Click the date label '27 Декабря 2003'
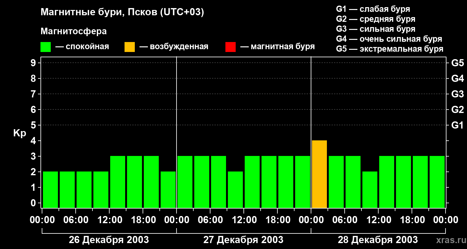Viewport: 467px width, 249px height. [x=243, y=240]
